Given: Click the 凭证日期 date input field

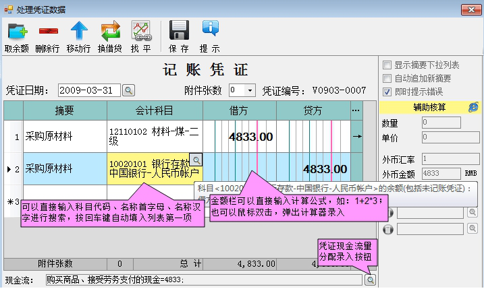Looking at the screenshot, I should [x=89, y=90].
